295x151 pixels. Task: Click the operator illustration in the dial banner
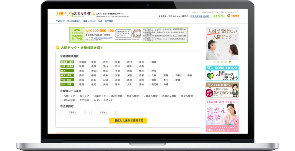(137, 33)
